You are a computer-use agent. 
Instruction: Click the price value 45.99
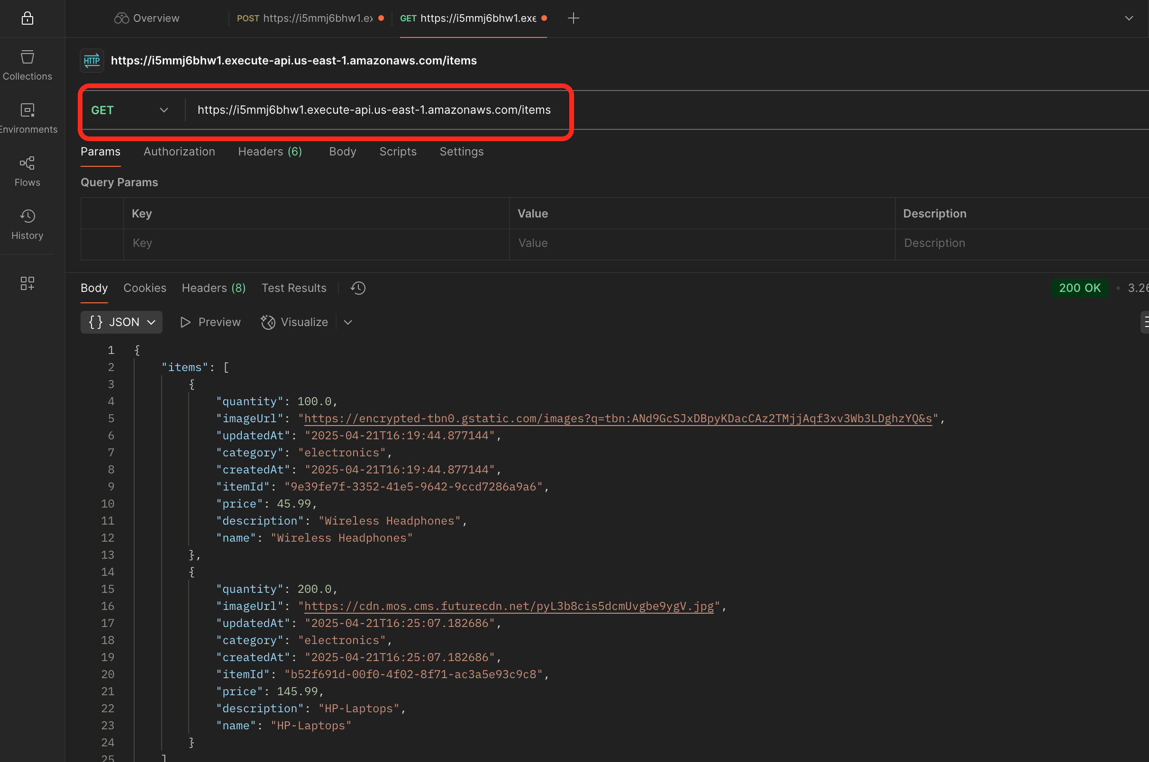[293, 503]
